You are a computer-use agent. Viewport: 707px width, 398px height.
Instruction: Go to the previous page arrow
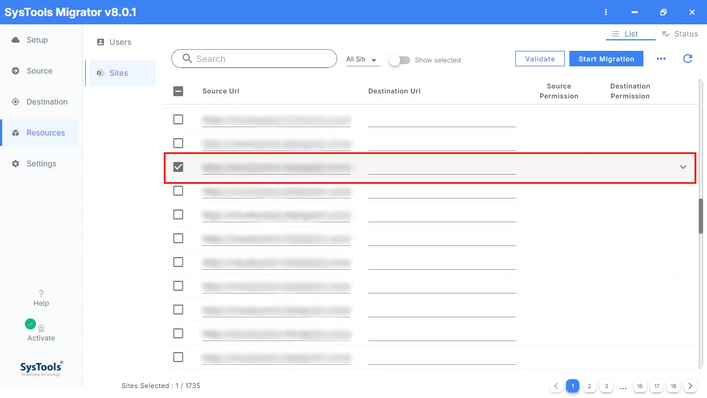[x=556, y=386]
